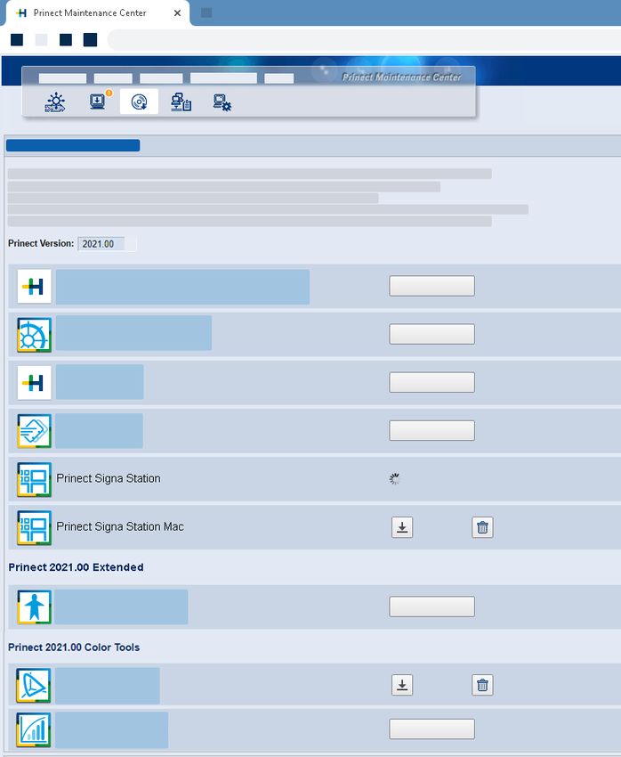Click the H logo icon above the ship's wheel

pos(34,286)
